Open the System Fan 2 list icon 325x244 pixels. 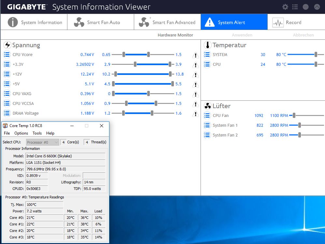207,135
